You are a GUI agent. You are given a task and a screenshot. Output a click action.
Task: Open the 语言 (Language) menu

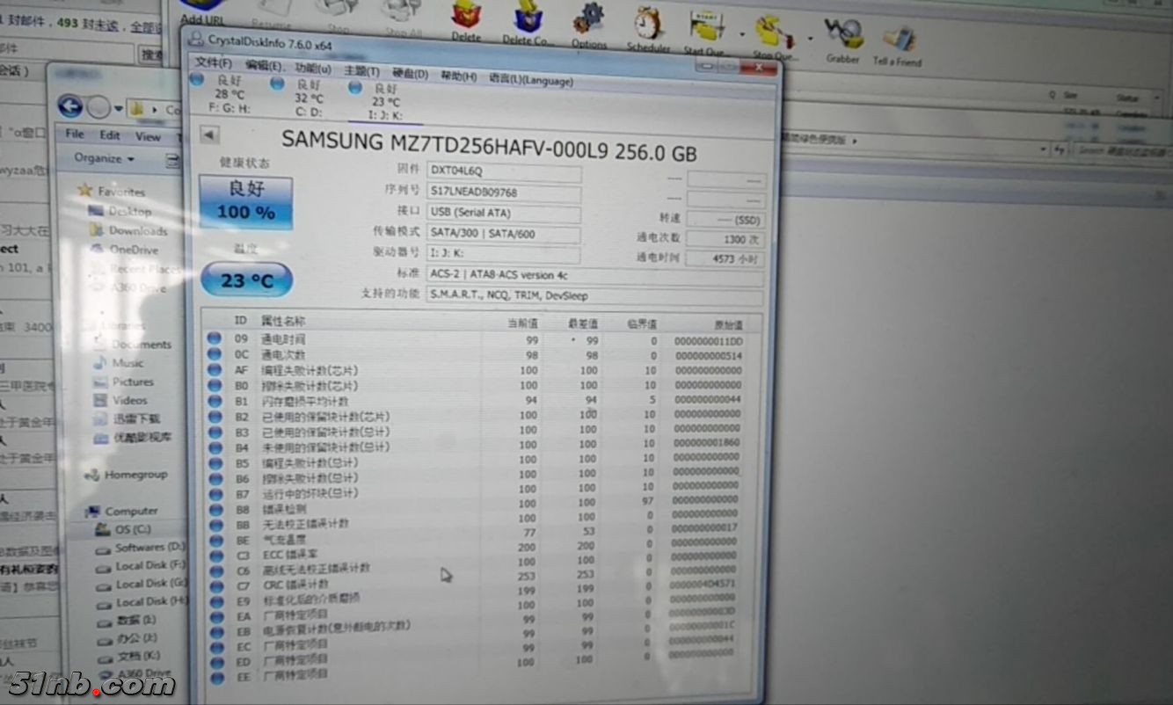tap(530, 80)
